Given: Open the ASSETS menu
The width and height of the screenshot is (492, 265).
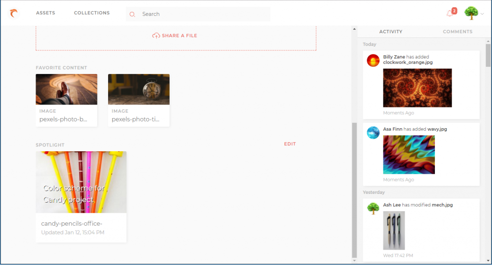Looking at the screenshot, I should coord(46,13).
